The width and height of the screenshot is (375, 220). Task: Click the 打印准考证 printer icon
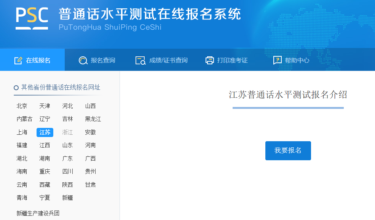[210, 61]
